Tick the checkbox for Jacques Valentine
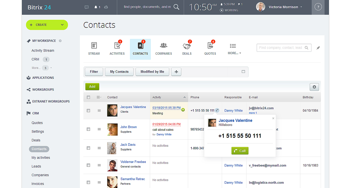 (88, 111)
